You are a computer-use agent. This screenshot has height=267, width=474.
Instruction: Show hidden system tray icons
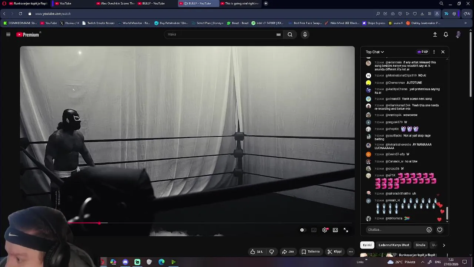click(423, 262)
